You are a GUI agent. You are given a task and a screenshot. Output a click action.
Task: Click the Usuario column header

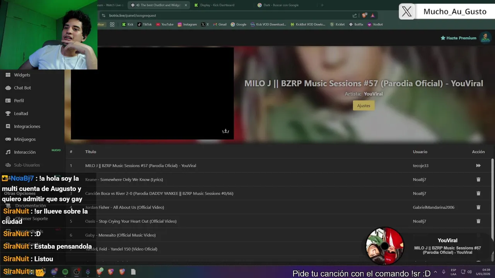(x=420, y=152)
